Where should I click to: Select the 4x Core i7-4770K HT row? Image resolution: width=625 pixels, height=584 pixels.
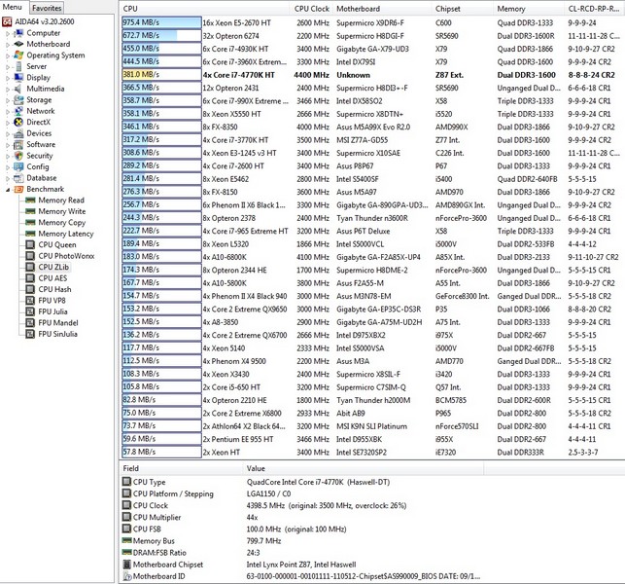coord(372,75)
